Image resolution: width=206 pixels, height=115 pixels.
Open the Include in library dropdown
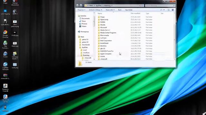click(95, 10)
